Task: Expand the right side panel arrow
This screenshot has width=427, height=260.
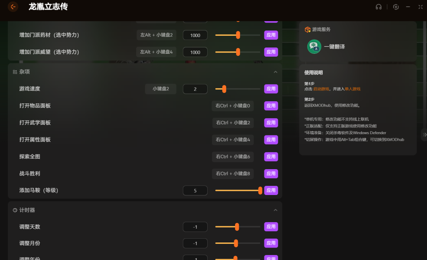Action: (x=424, y=135)
